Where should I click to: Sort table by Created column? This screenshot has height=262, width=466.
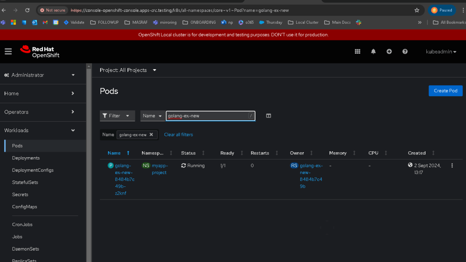click(421, 153)
